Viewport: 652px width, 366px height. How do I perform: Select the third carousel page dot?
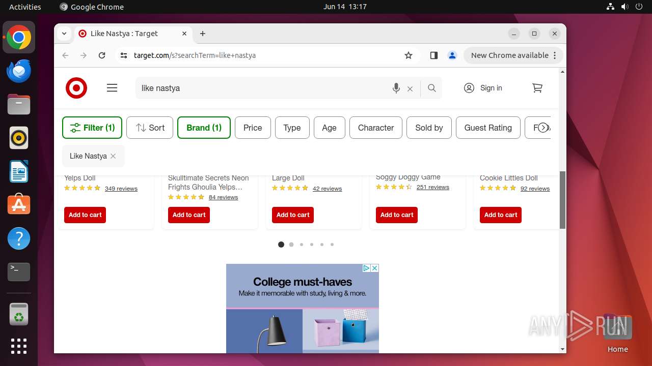[302, 245]
